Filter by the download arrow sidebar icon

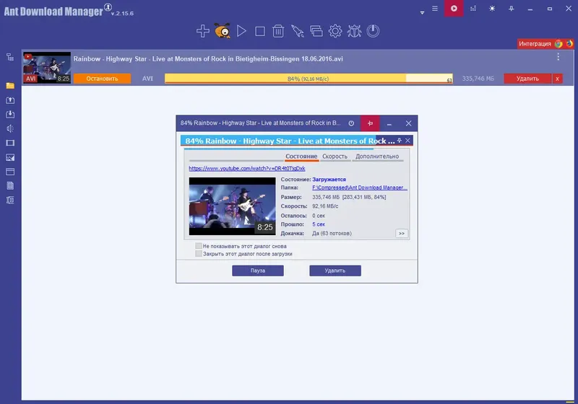[x=10, y=115]
